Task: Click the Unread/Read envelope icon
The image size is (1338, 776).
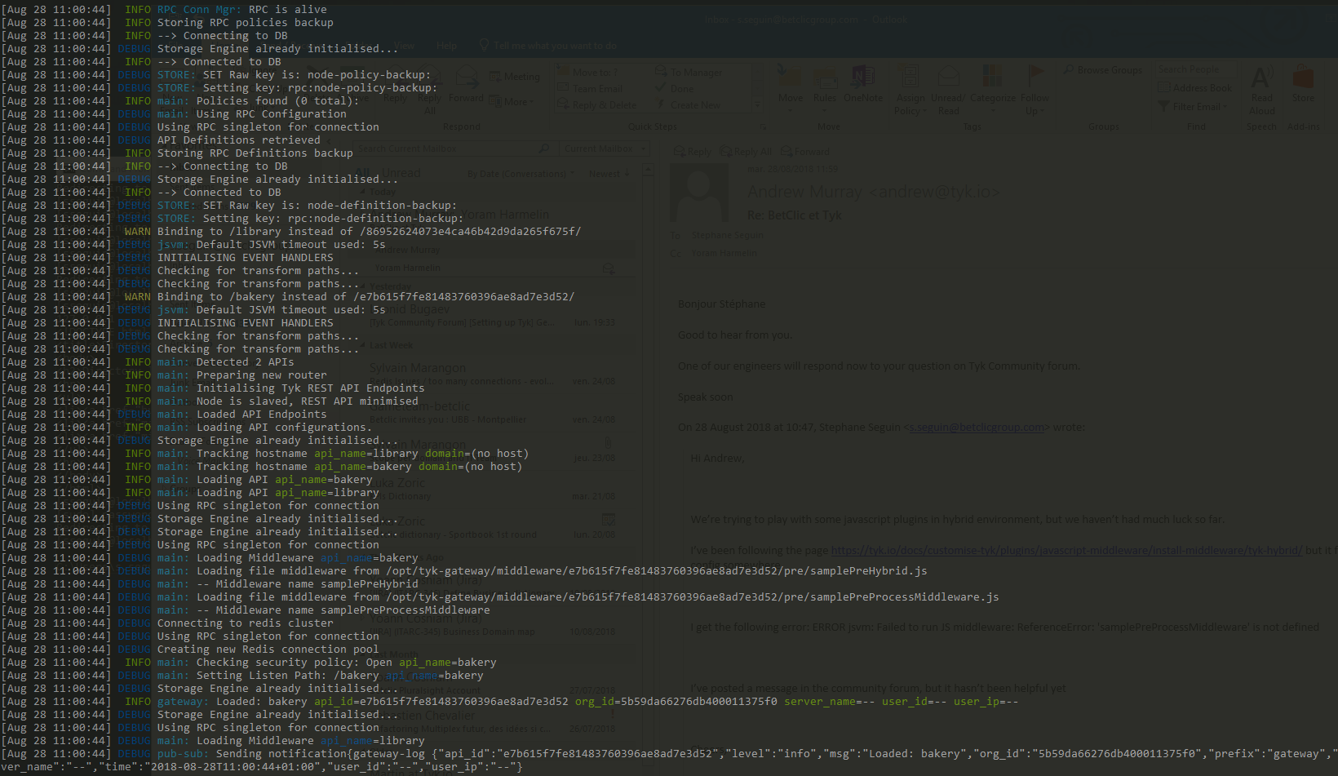Action: [948, 78]
